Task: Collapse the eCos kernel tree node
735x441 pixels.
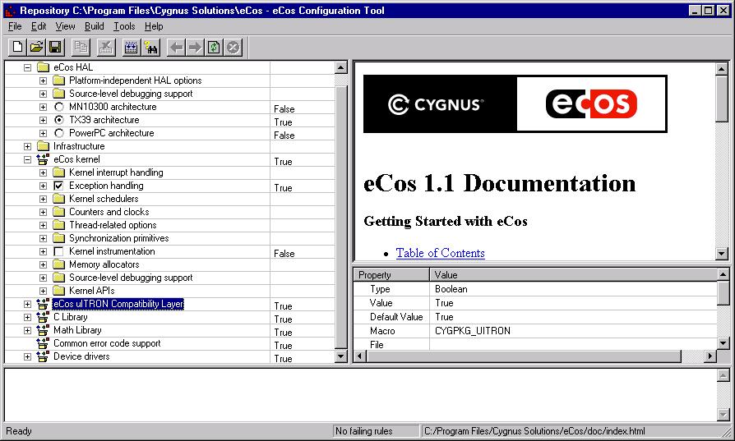Action: coord(27,159)
